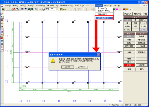Screen dimensions: 149x107
Task: Click the floppy disk save icon in the toolbar
Action: tap(3, 9)
